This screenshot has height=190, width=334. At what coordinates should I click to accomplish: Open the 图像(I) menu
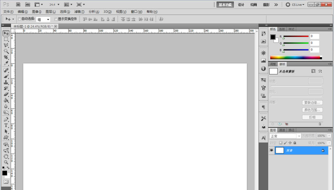[37, 12]
